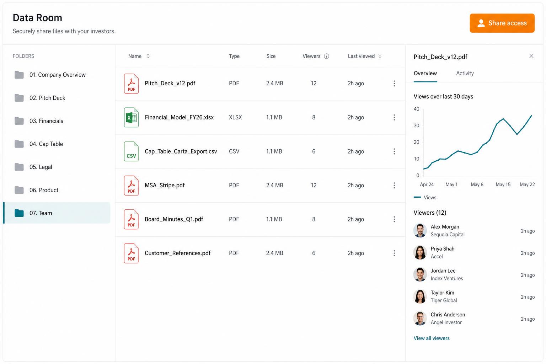The height and width of the screenshot is (364, 546).
Task: Select the Customer_References.pdf file name
Action: 177,253
